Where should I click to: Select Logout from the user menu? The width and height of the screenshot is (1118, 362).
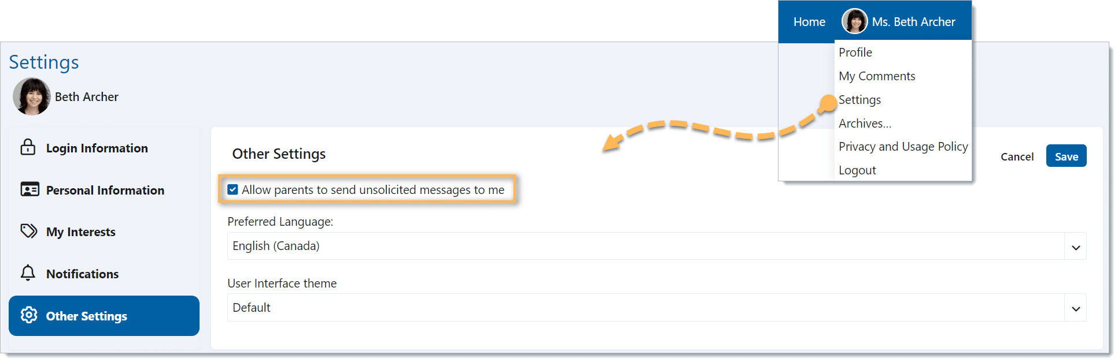pos(857,170)
